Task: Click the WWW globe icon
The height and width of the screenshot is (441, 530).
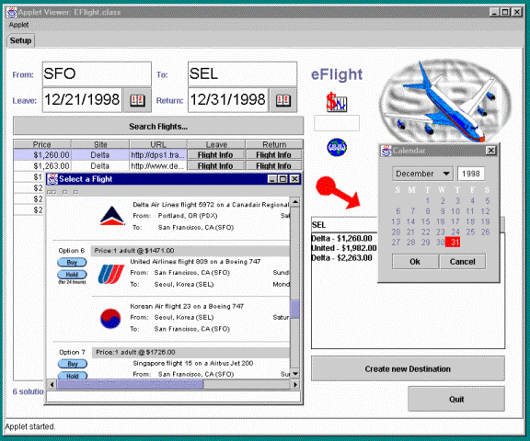Action: click(337, 147)
